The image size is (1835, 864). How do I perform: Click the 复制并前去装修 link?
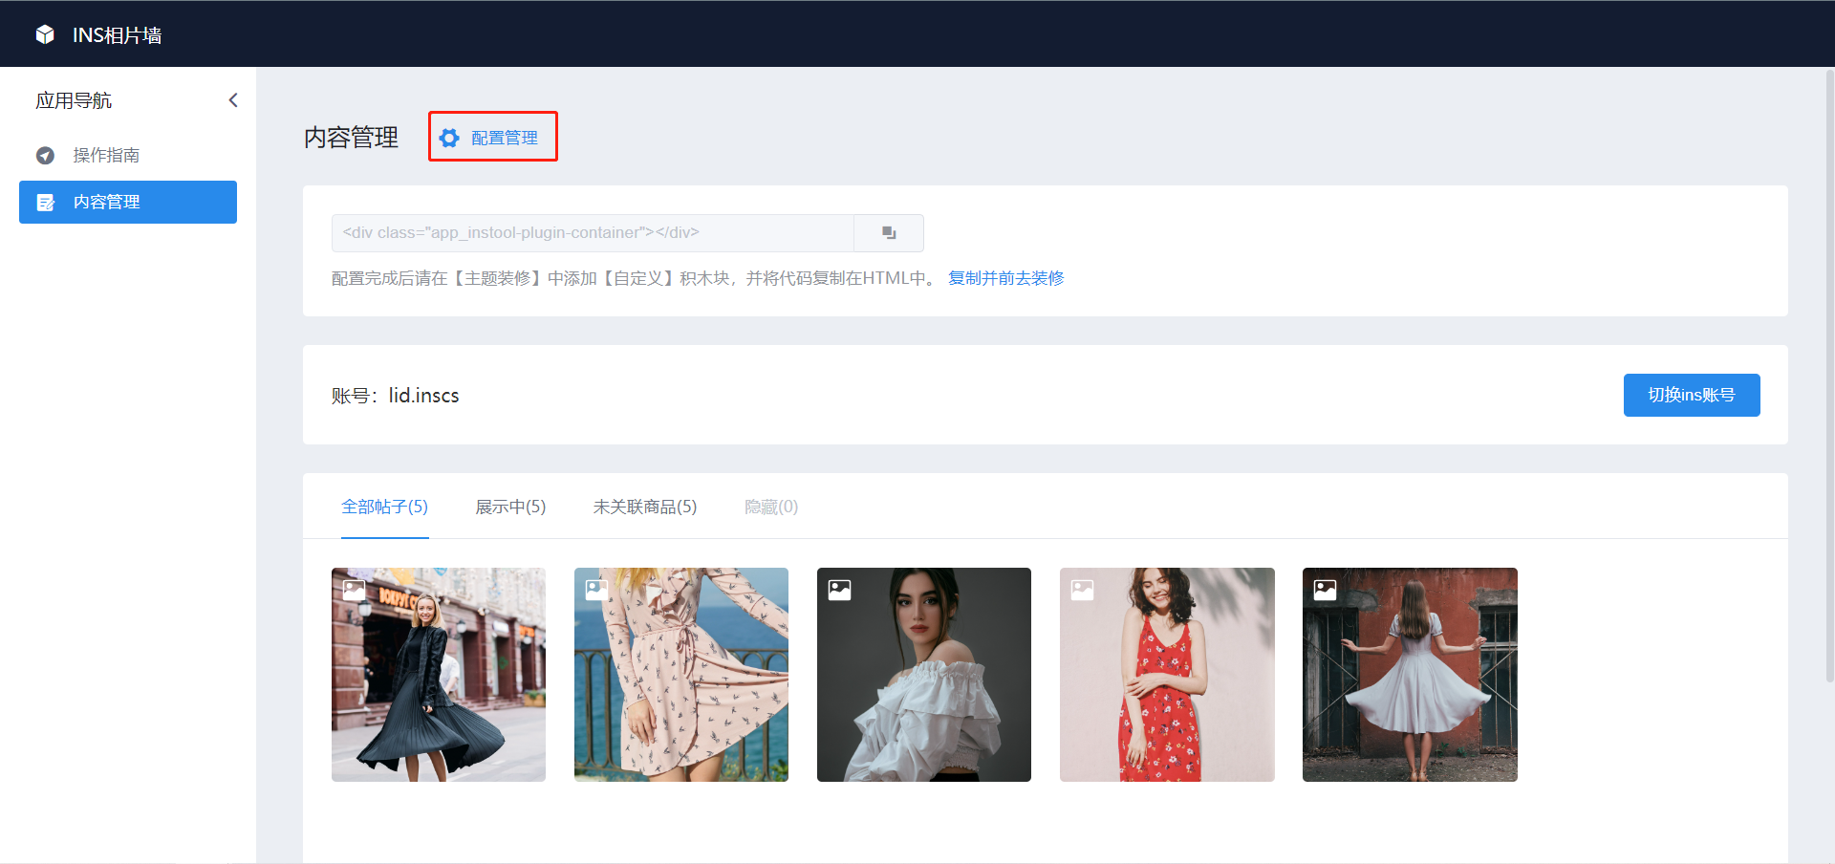1005,278
